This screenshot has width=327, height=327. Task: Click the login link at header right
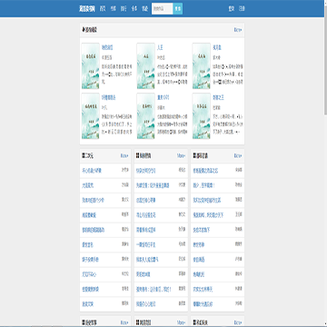coord(232,9)
